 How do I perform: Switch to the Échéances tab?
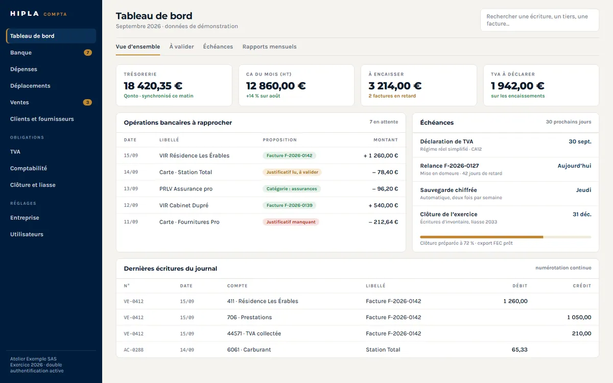click(218, 46)
